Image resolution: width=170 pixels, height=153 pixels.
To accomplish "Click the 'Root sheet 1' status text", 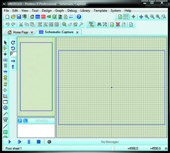I will 14,148.
